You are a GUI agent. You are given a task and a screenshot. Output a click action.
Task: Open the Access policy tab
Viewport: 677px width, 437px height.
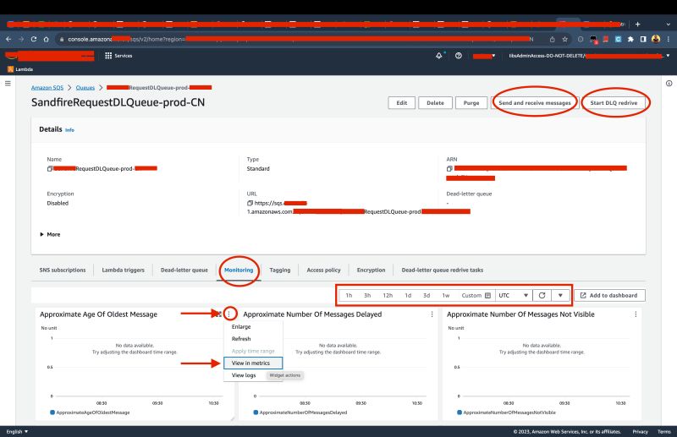(323, 270)
